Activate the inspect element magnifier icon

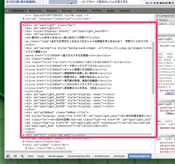[x=22, y=156]
